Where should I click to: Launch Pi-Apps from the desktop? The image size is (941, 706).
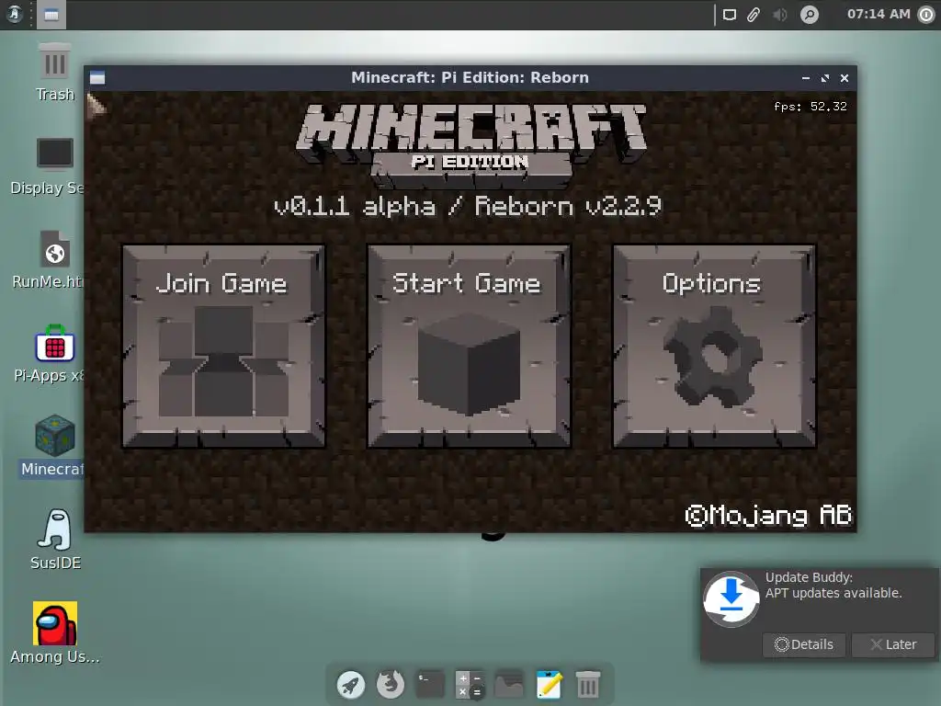50,354
